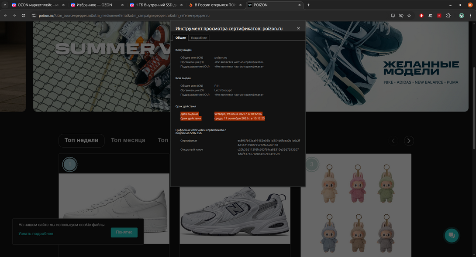Click the rank 1 badge on product
The image size is (476, 257).
[69, 164]
